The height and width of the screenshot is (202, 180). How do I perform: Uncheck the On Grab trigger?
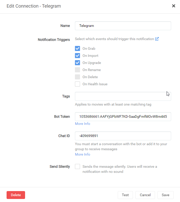77,48
